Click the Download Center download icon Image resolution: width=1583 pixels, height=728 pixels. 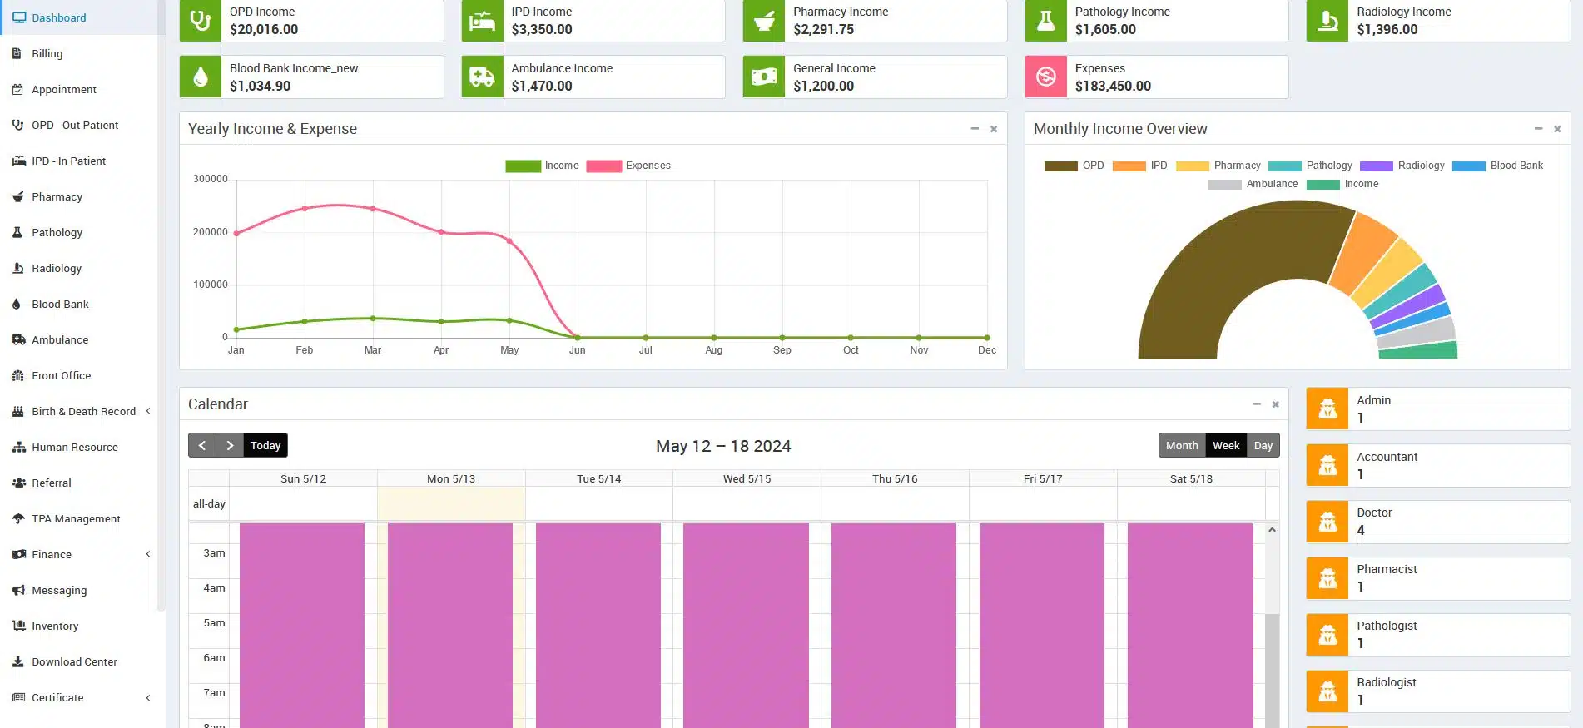[x=17, y=661]
